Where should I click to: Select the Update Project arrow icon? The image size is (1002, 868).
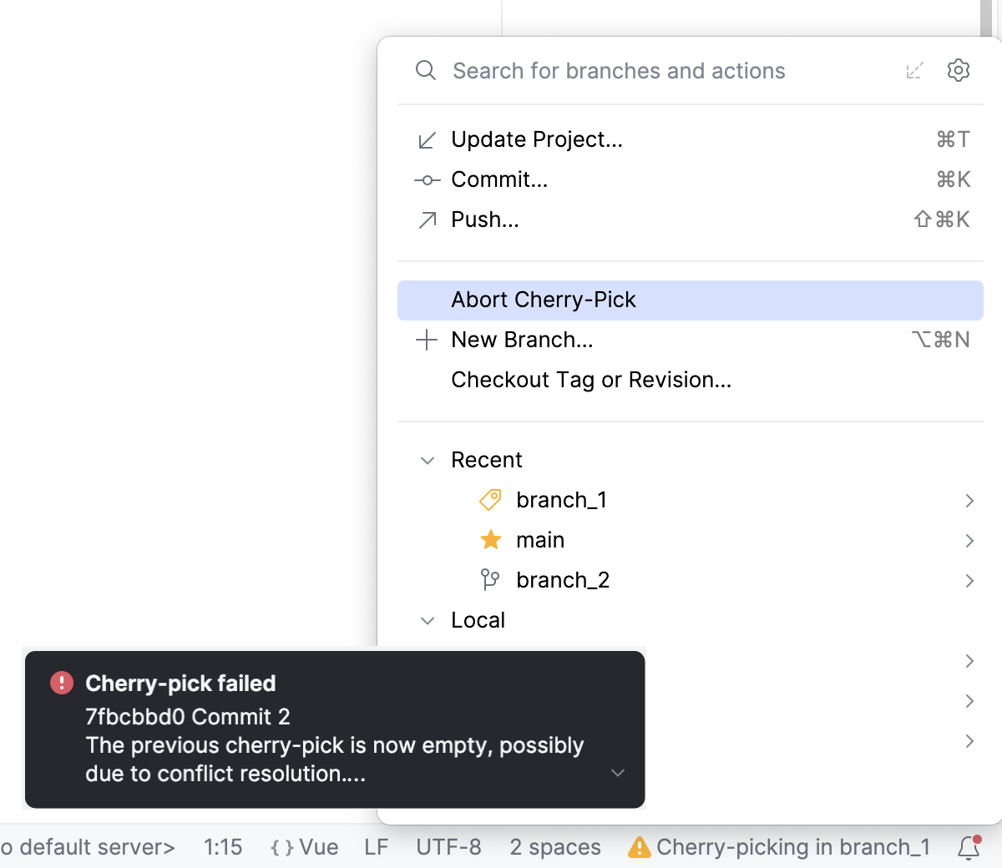point(427,139)
